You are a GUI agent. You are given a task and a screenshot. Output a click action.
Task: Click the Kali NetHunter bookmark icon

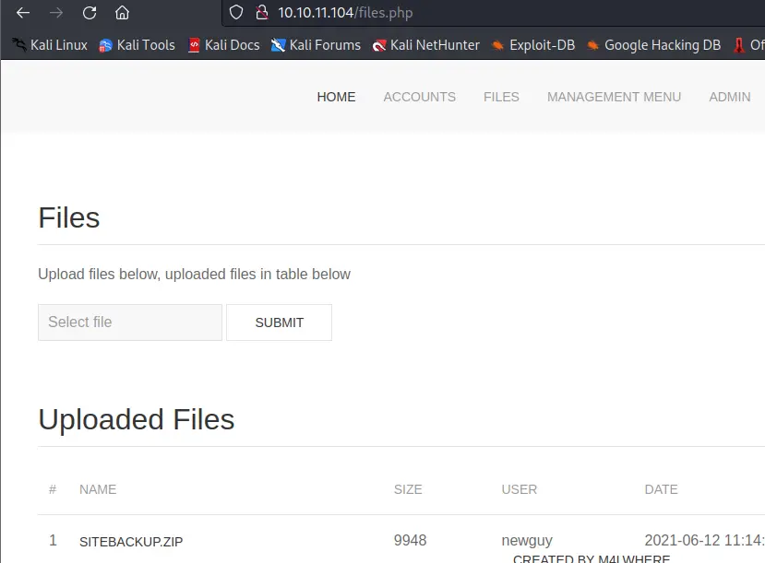click(379, 46)
